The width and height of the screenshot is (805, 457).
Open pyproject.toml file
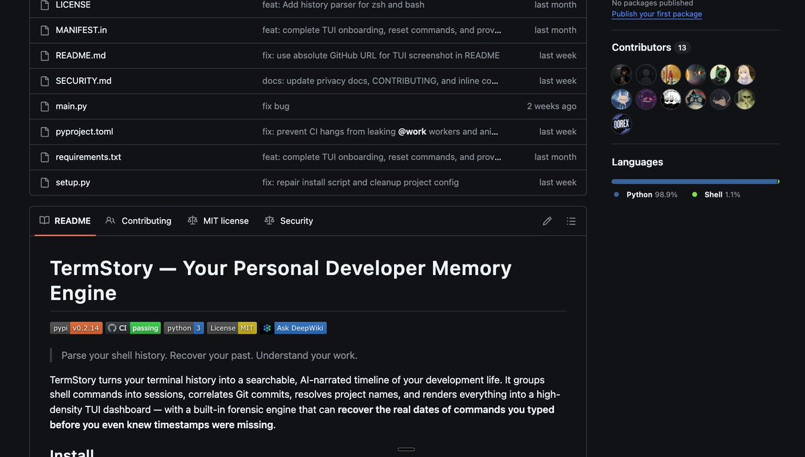[x=84, y=132]
